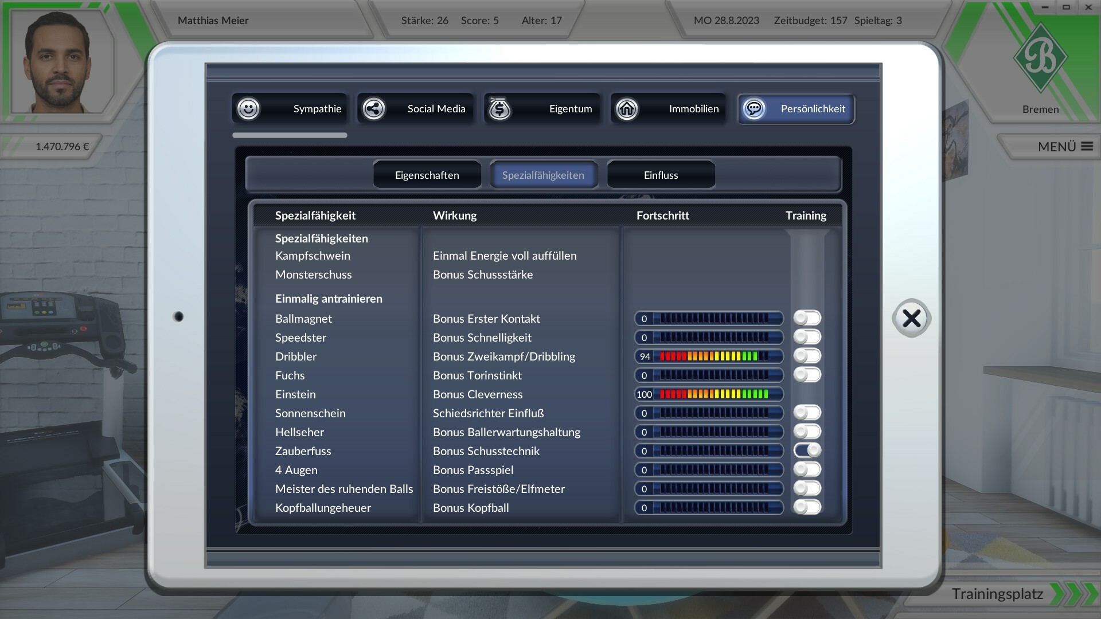The width and height of the screenshot is (1101, 619).
Task: Close the tablet with the X button
Action: click(911, 318)
